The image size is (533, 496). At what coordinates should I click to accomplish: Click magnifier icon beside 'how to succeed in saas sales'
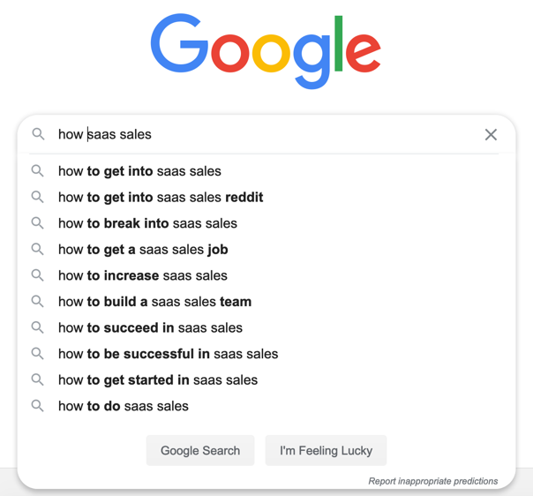click(37, 327)
